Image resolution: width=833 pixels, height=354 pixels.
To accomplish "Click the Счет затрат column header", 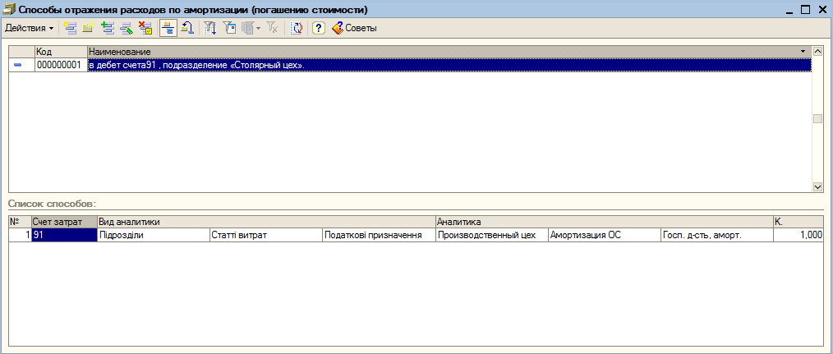I will tap(64, 221).
